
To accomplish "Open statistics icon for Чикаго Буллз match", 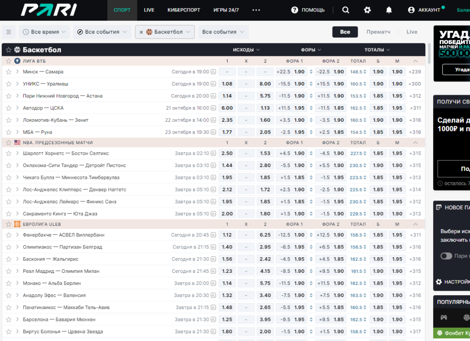I will tap(213, 178).
